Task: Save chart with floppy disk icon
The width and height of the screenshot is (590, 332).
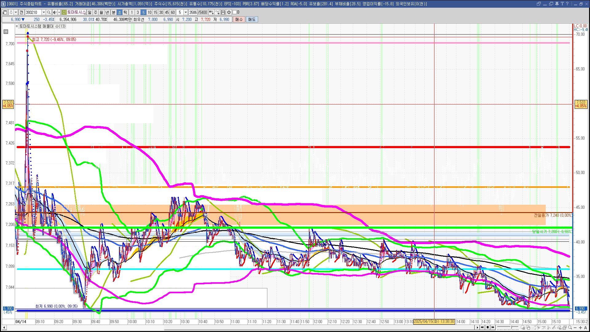Action: point(223,12)
